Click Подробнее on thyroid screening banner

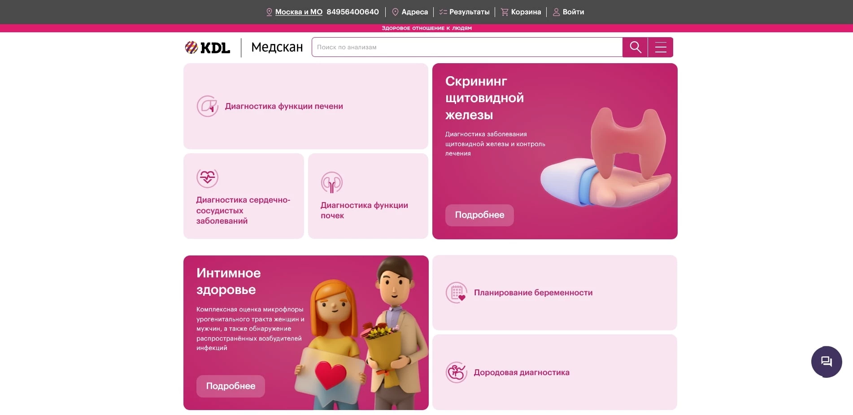click(x=479, y=215)
